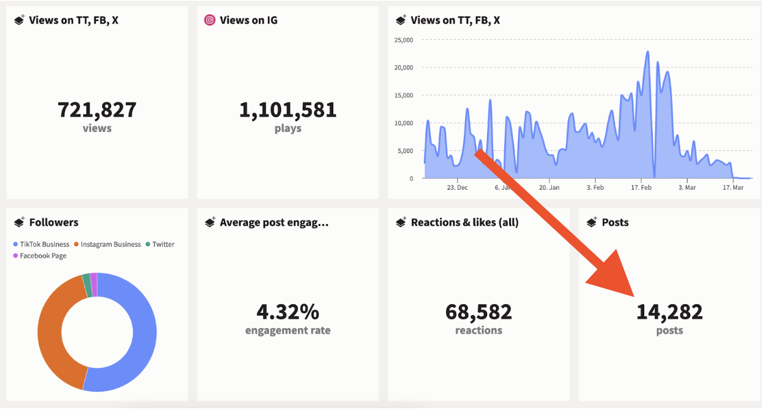Click the 17. Mar axis label
762x410 pixels.
[x=733, y=188]
